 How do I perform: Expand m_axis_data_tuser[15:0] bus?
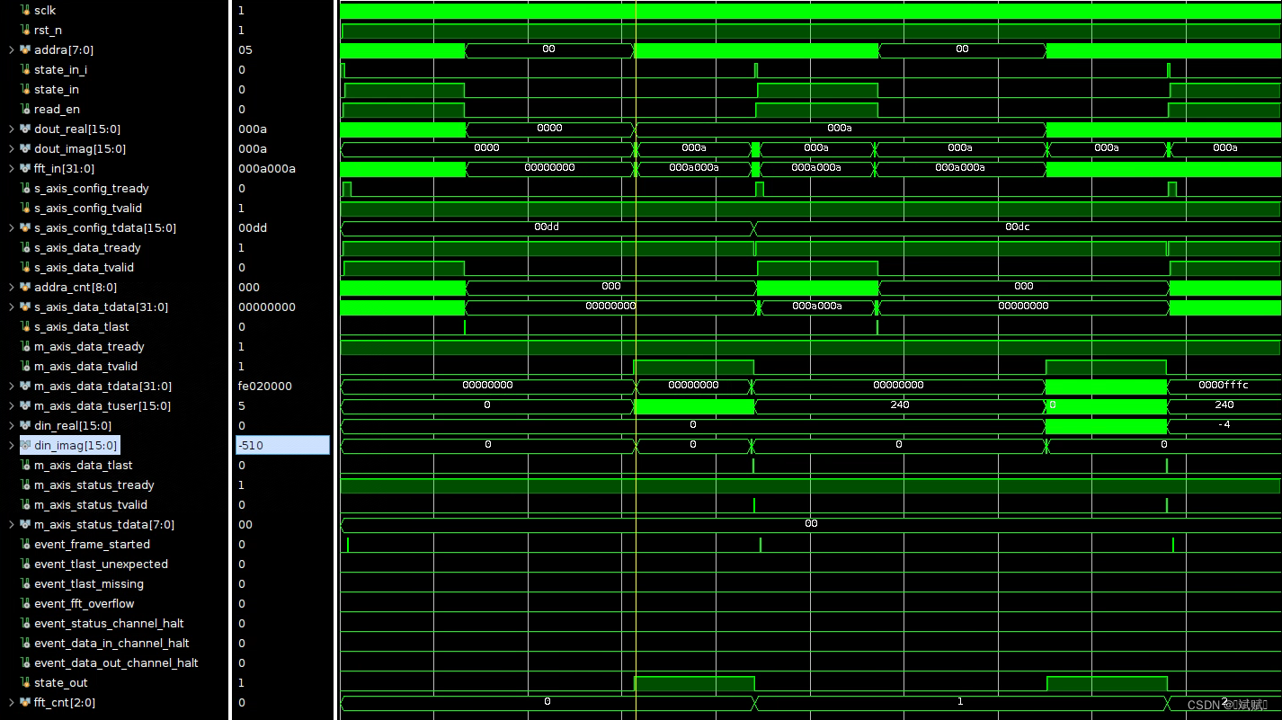11,406
